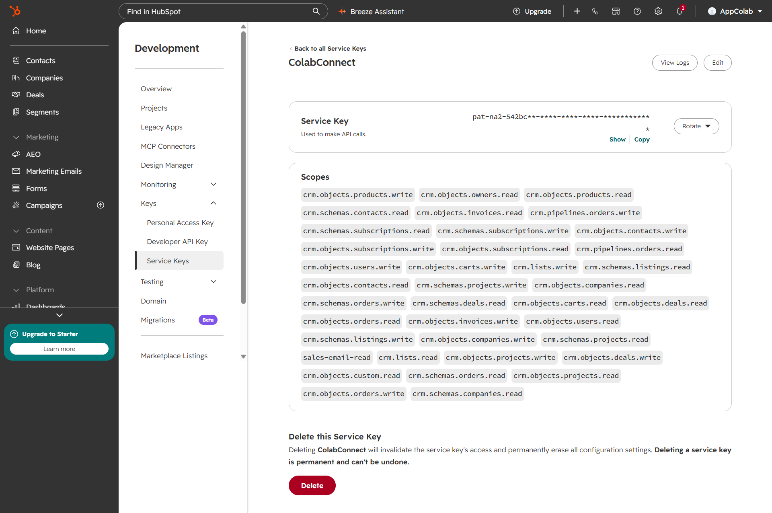
Task: Open MCP Connectors
Action: coord(168,146)
